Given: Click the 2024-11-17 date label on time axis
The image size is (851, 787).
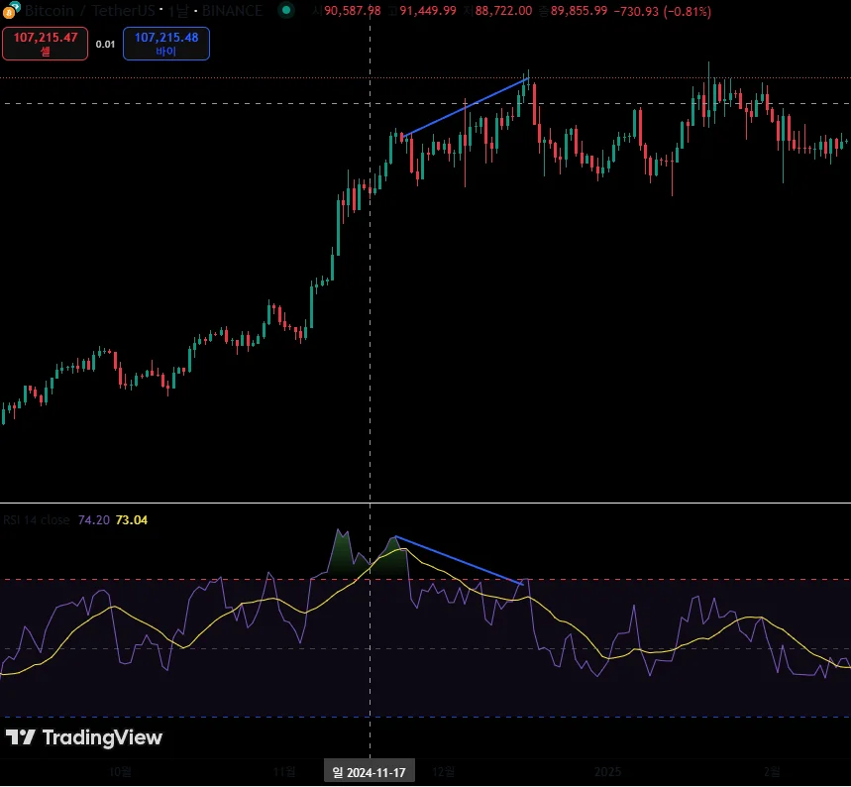Looking at the screenshot, I should [x=370, y=772].
